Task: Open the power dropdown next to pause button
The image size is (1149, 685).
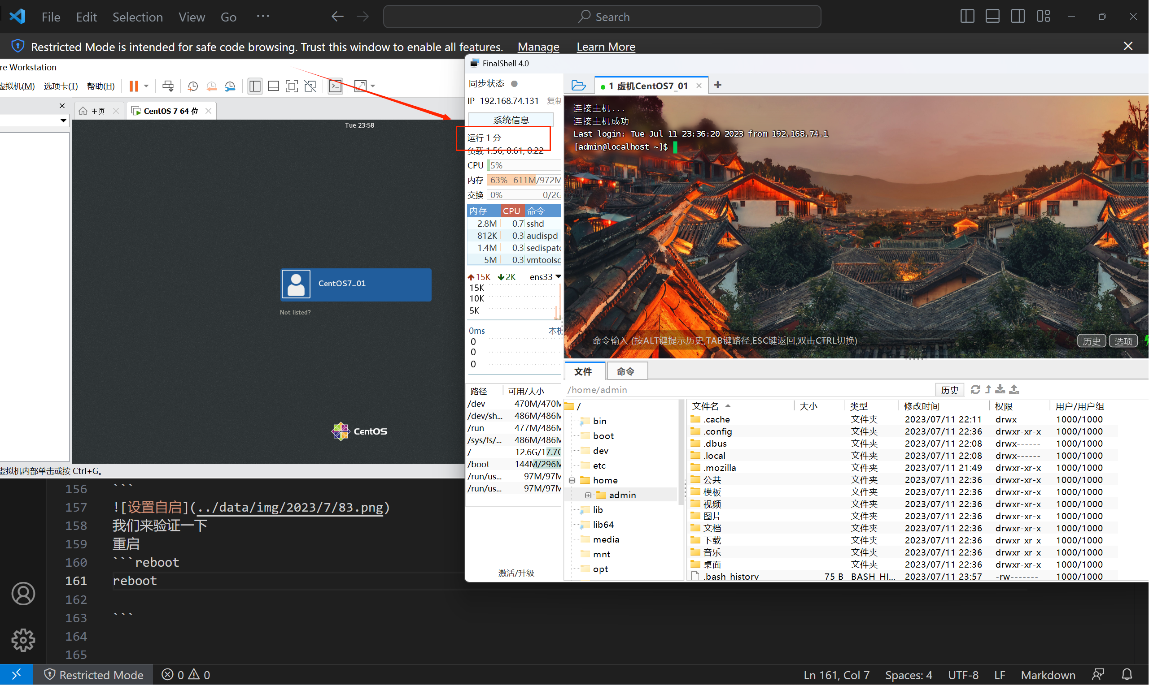Action: tap(146, 86)
